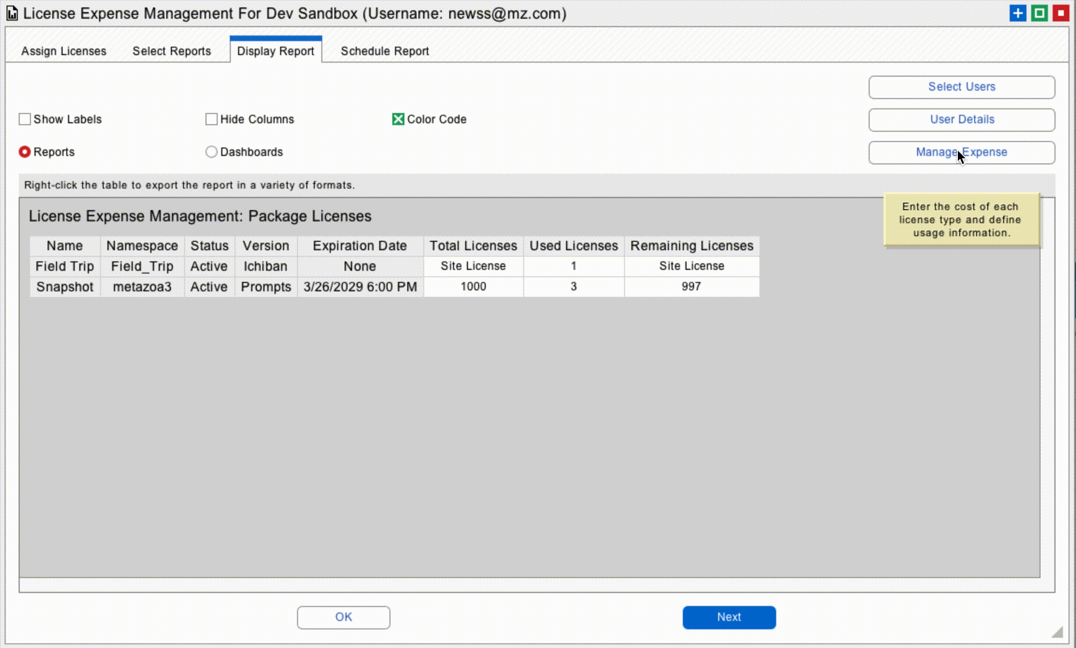Screen dimensions: 1076x648
Task: Click the red square close icon
Action: tap(1061, 13)
